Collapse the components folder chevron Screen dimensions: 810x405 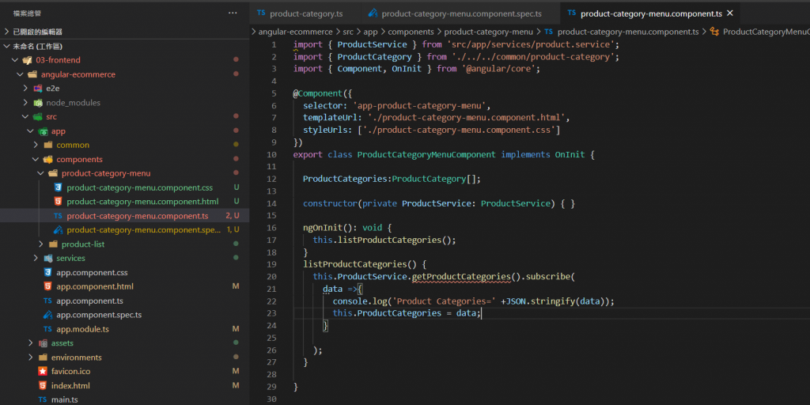[x=35, y=159]
